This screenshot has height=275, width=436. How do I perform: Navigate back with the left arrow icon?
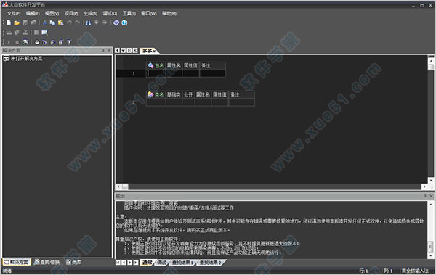(x=97, y=22)
